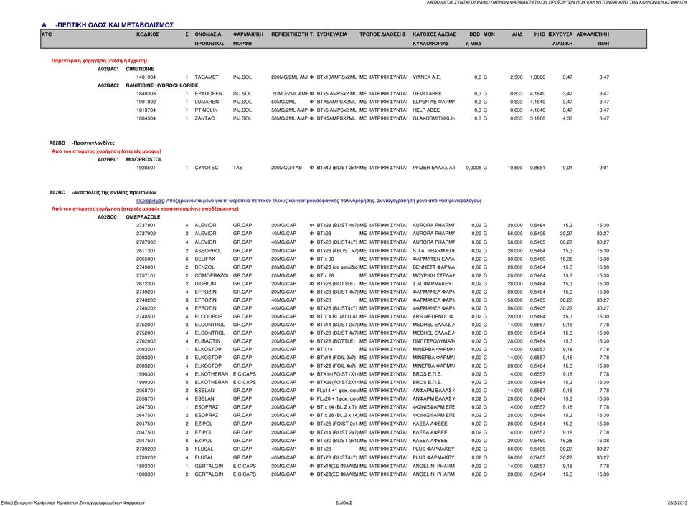Click the group heading "A02BC -Αναστολείς της αντλίας πρωτονίων"
The height and width of the screenshot is (506, 688).
pyautogui.click(x=103, y=193)
